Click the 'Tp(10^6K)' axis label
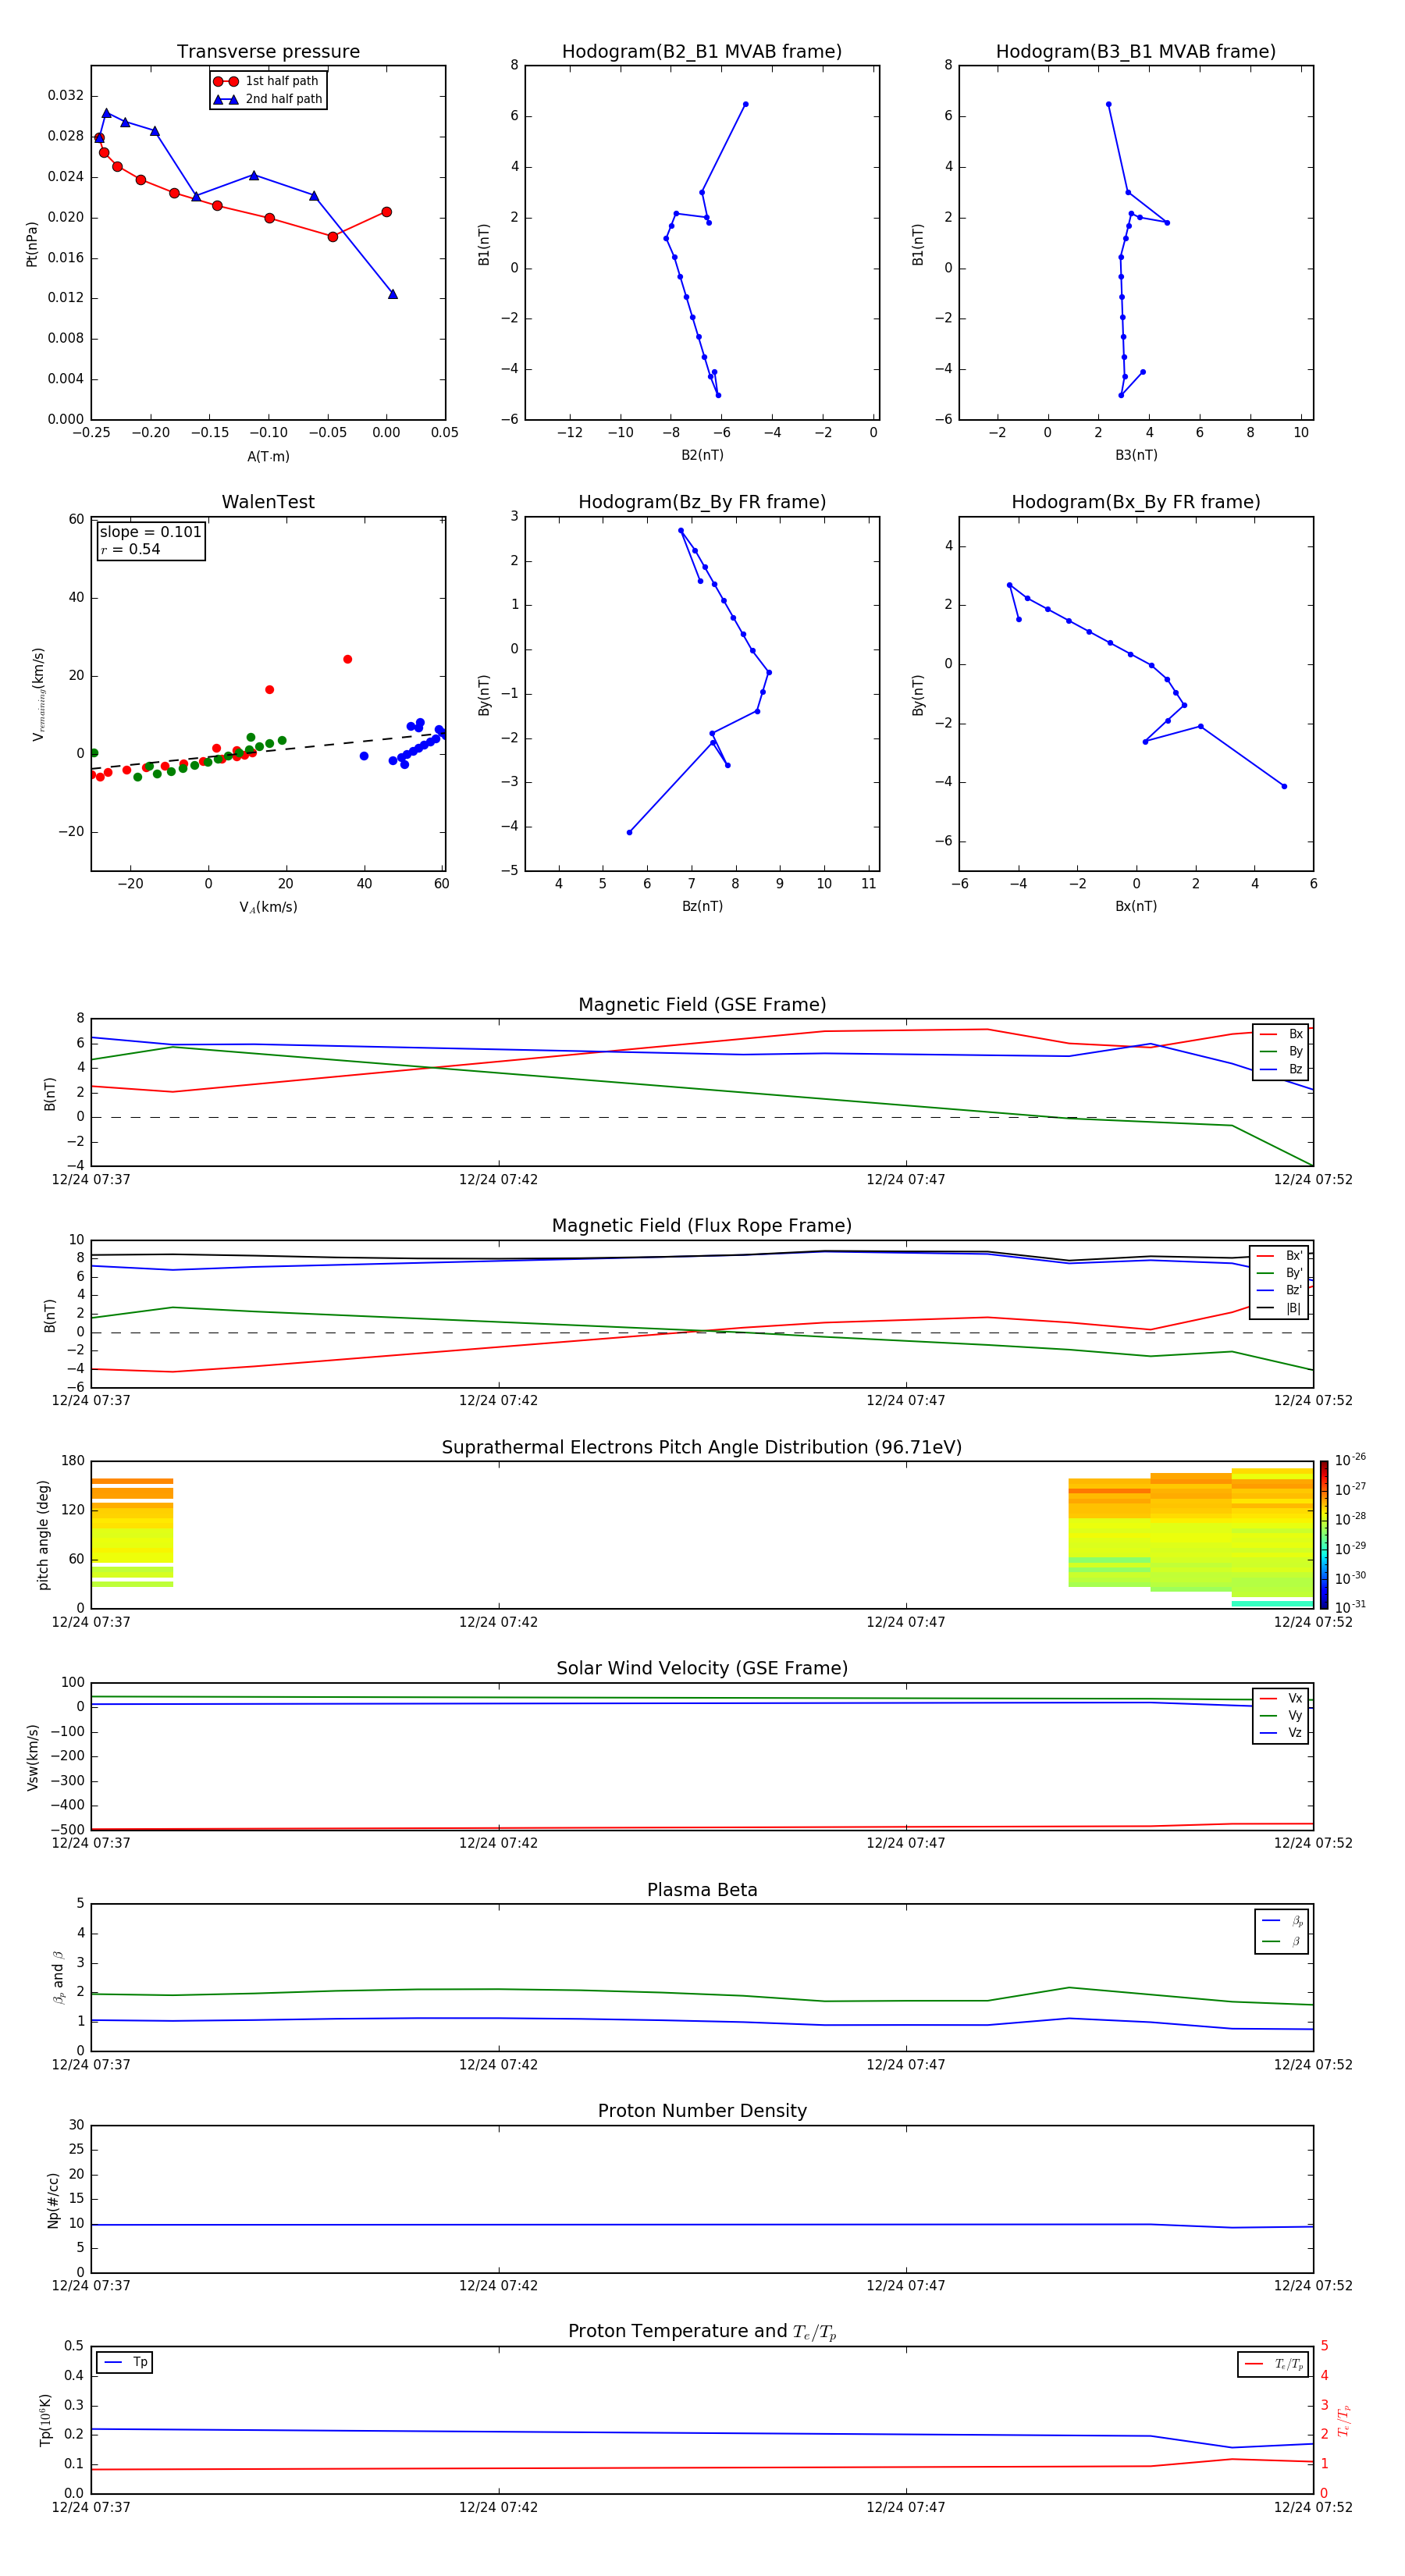 click(45, 2420)
